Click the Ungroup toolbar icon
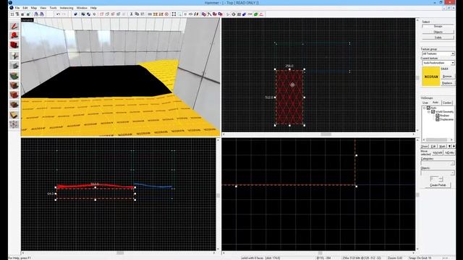 pos(88,14)
